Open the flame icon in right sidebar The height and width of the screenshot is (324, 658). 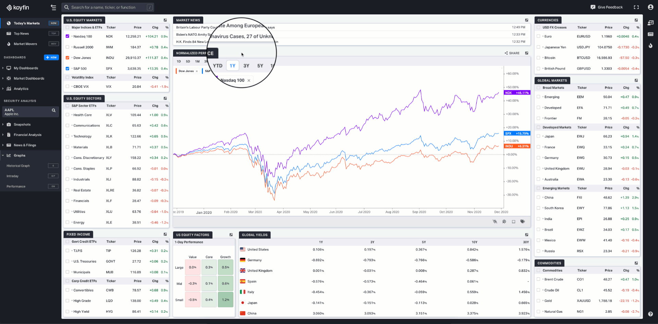pos(650,46)
